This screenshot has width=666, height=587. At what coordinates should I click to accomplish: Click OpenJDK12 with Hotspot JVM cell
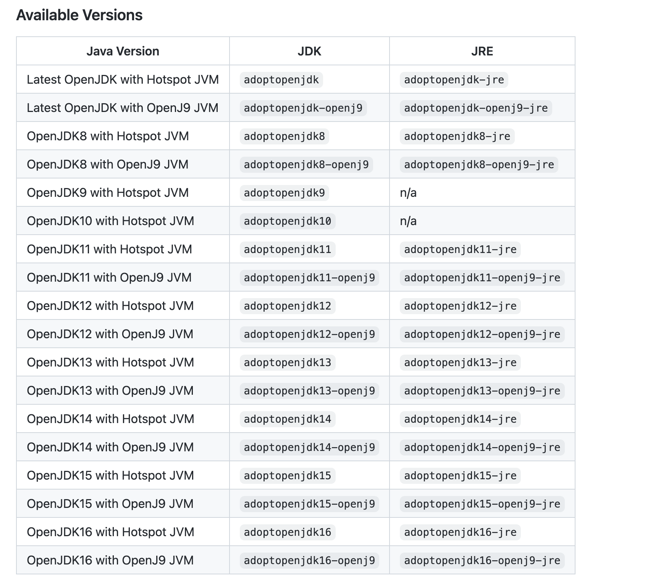tap(123, 306)
